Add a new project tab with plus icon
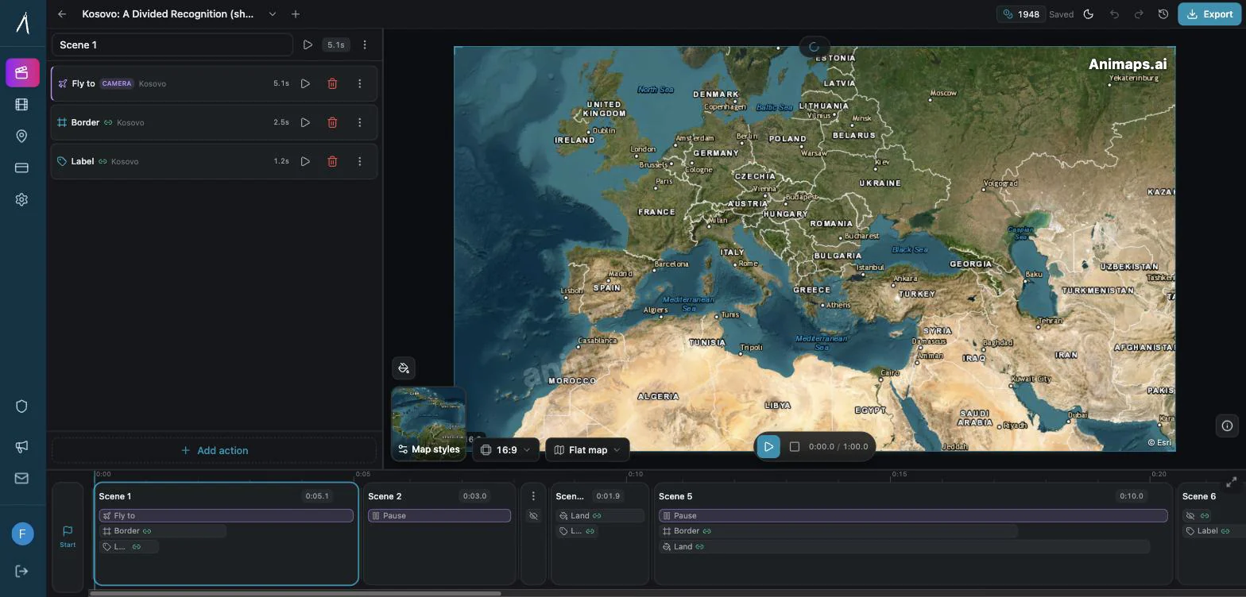Image resolution: width=1246 pixels, height=597 pixels. pyautogui.click(x=296, y=14)
